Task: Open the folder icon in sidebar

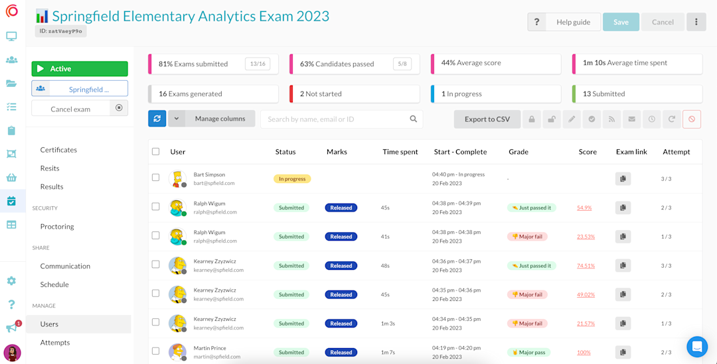Action: (x=11, y=83)
